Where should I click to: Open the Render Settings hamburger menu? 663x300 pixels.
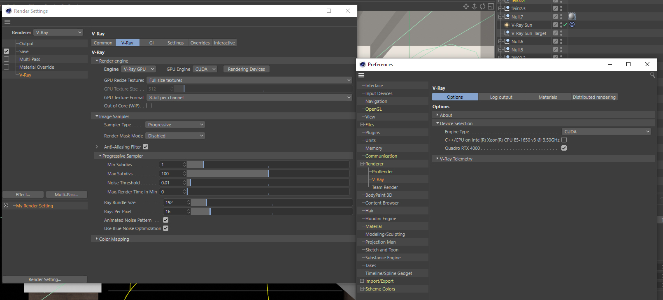coord(7,22)
